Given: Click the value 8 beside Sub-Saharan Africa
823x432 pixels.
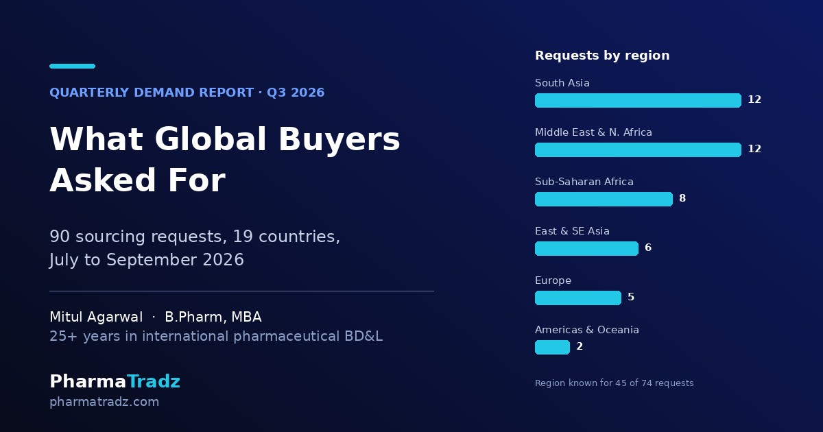Looking at the screenshot, I should click(x=682, y=199).
